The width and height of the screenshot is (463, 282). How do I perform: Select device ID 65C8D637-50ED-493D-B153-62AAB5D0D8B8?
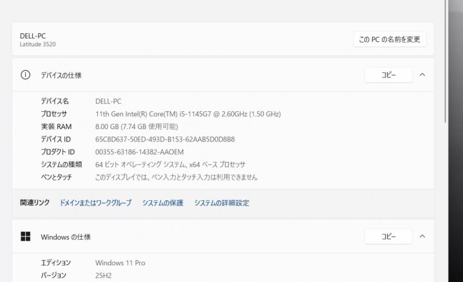(165, 139)
